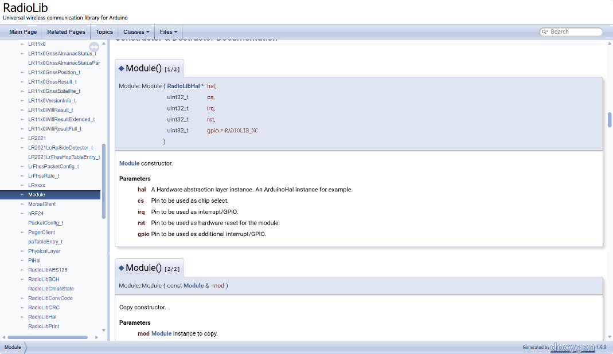Screen dimensions: 613x354
Task: Open the Files dropdown menu
Action: (x=169, y=32)
